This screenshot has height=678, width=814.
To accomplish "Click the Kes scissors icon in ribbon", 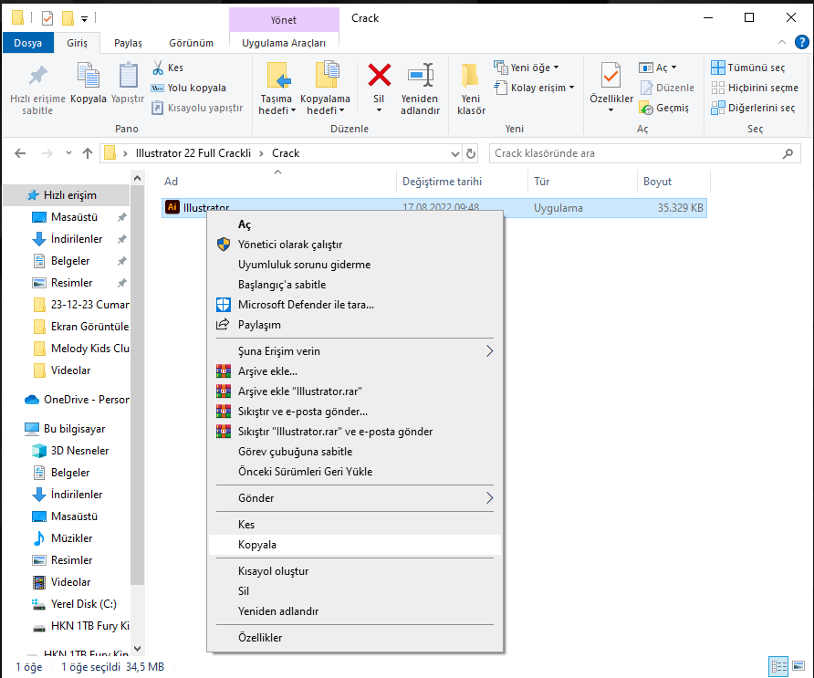I will click(x=159, y=68).
